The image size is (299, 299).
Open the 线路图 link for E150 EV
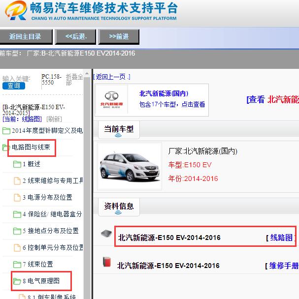(281, 238)
